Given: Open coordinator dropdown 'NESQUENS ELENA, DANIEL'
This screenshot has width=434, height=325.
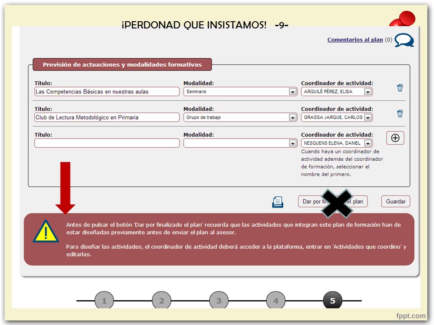Looking at the screenshot, I should [x=337, y=143].
